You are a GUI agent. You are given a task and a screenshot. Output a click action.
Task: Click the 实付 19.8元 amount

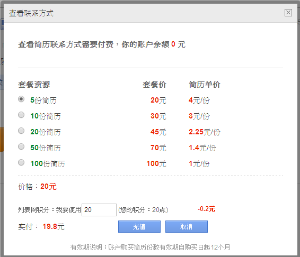click(x=54, y=227)
